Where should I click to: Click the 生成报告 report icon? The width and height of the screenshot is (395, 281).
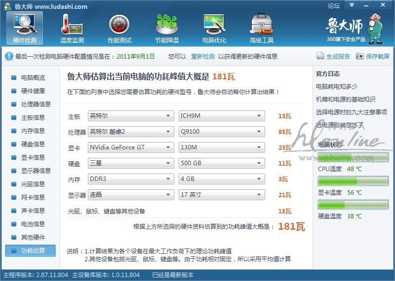click(320, 56)
